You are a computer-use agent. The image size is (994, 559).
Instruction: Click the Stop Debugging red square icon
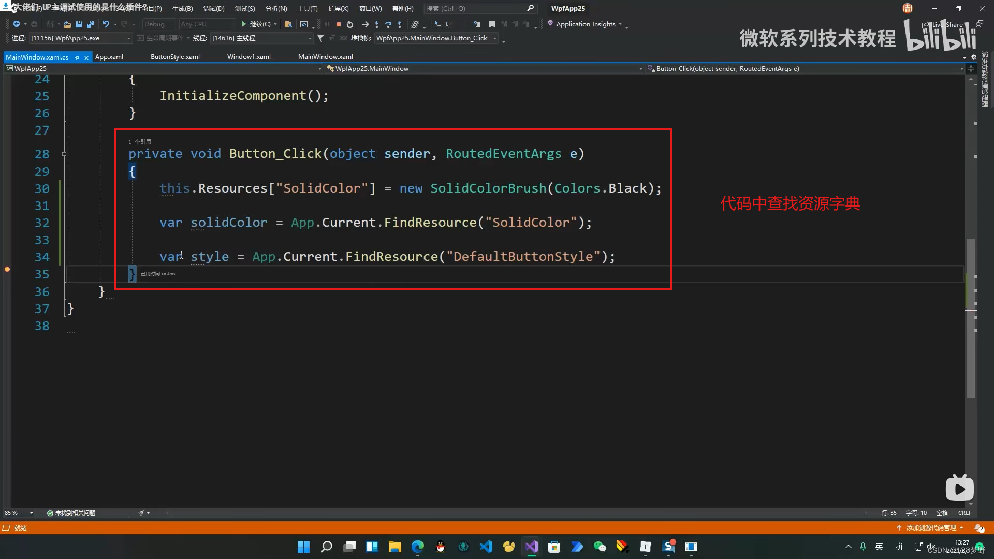point(338,24)
